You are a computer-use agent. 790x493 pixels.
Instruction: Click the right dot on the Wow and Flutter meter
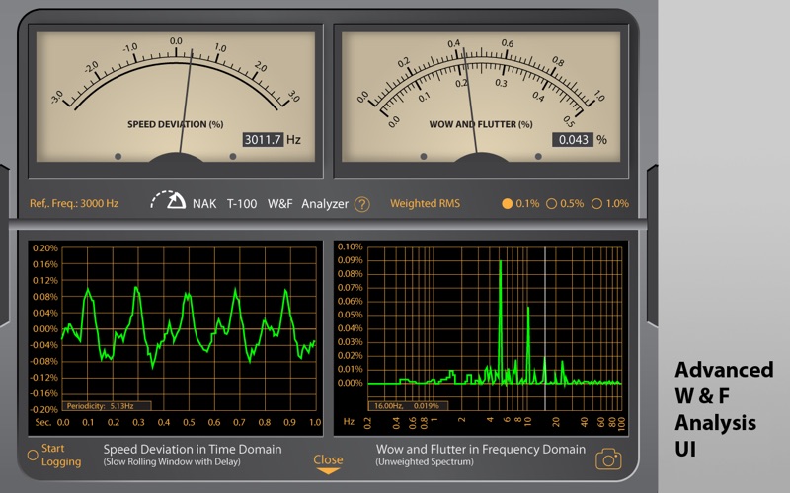(538, 157)
